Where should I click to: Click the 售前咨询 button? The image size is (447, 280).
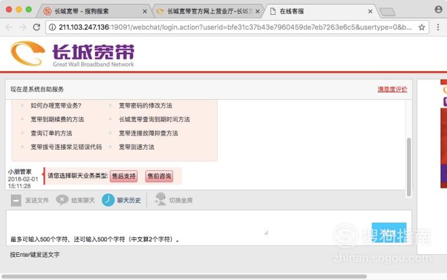160,176
